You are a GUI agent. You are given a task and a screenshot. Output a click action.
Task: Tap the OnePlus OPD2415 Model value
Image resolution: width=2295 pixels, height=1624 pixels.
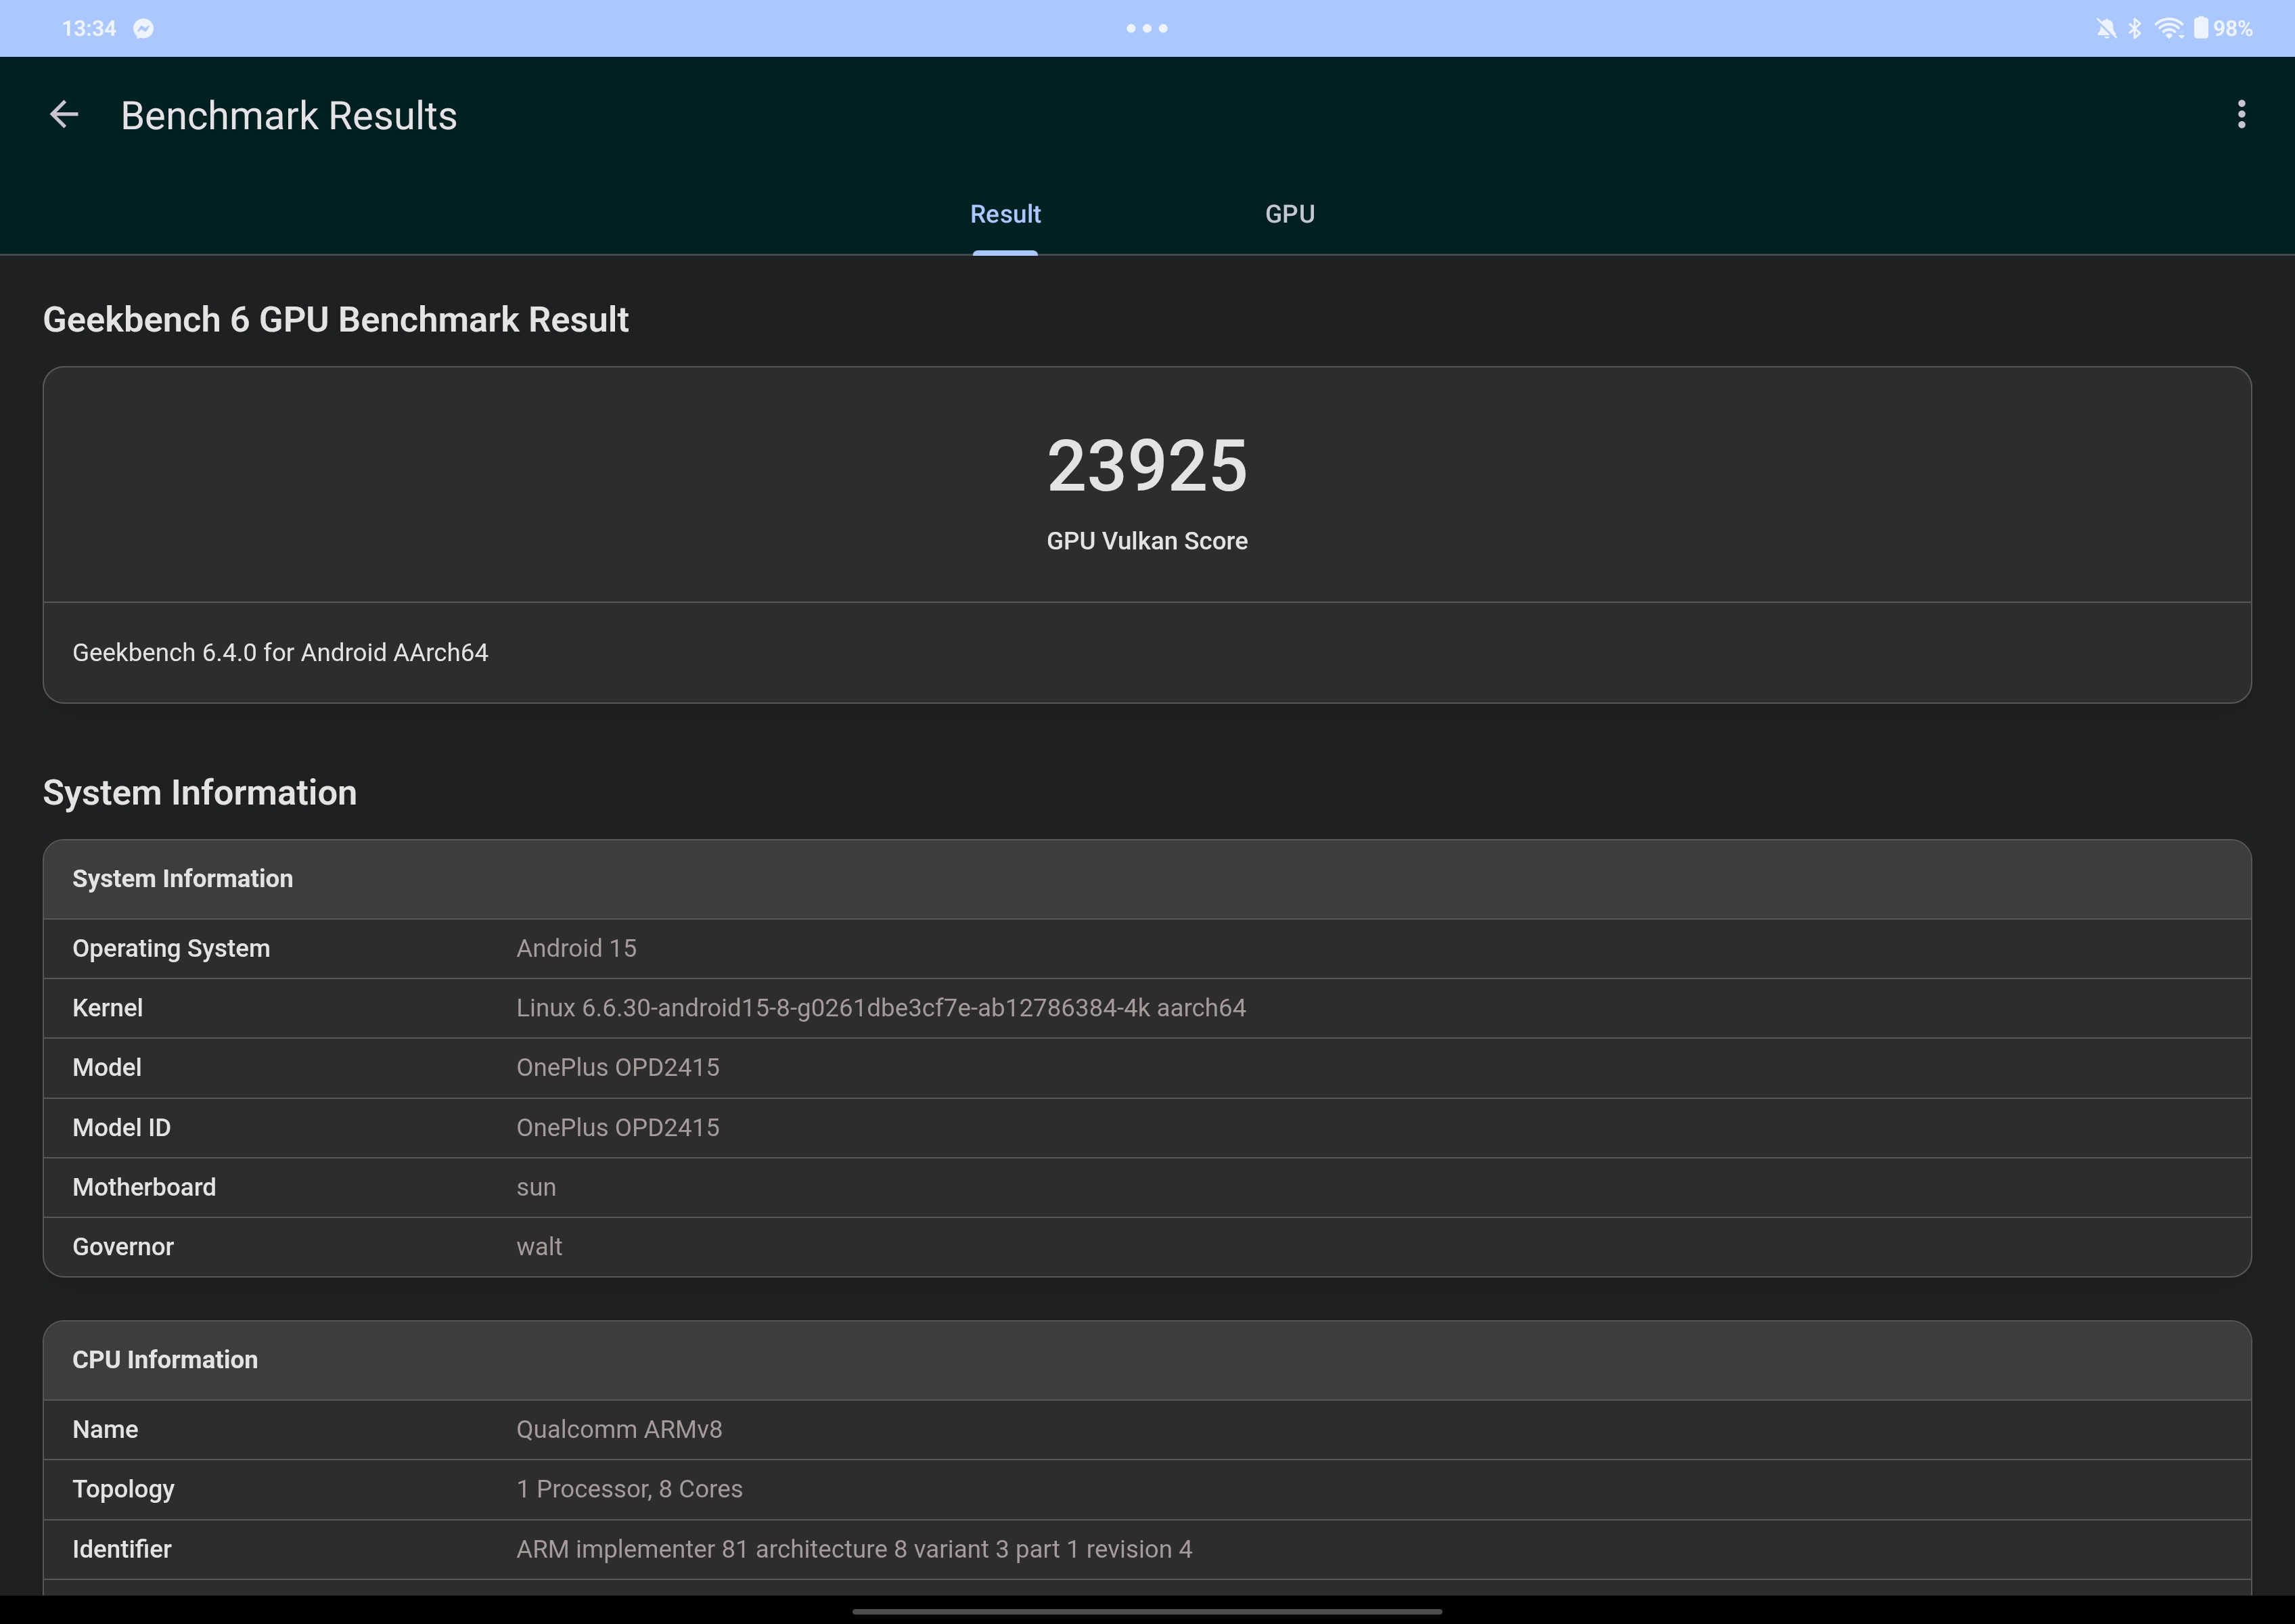click(618, 1068)
